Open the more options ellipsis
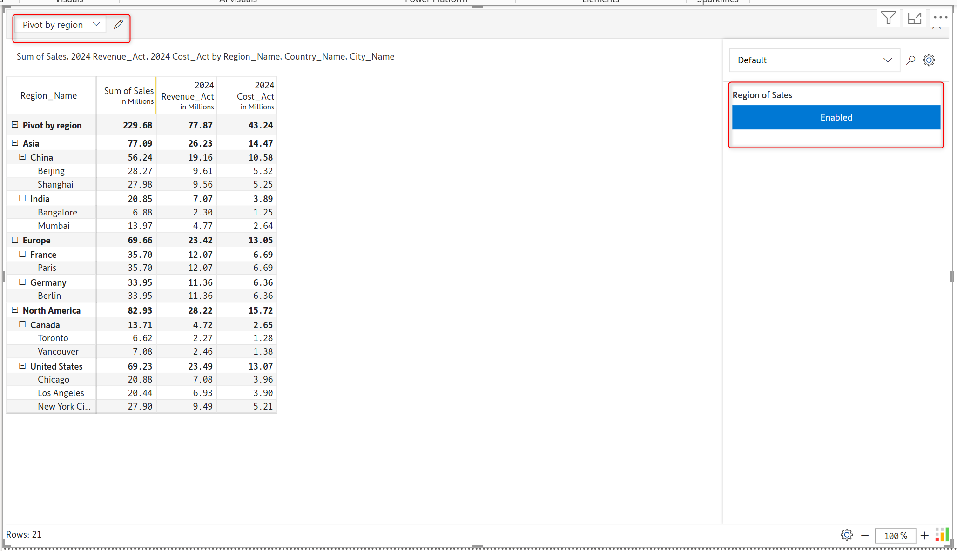The image size is (957, 551). pyautogui.click(x=940, y=17)
